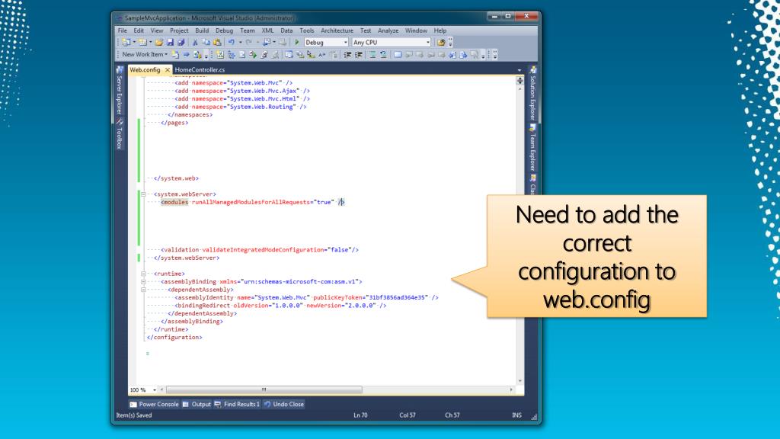Open the Find Results 1 panel

pyautogui.click(x=237, y=404)
